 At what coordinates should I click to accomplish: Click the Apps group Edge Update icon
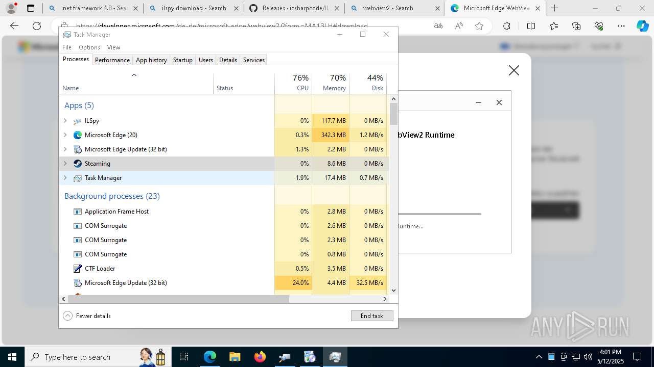pyautogui.click(x=78, y=149)
